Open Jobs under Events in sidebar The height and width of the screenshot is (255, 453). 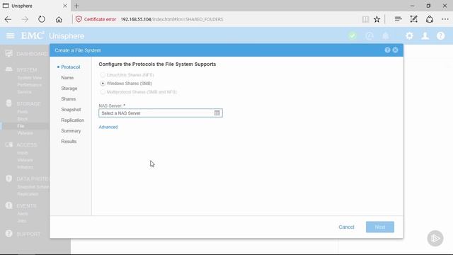(x=22, y=221)
